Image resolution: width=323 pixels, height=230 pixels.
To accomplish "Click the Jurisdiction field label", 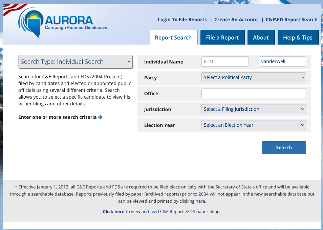I will pos(157,109).
